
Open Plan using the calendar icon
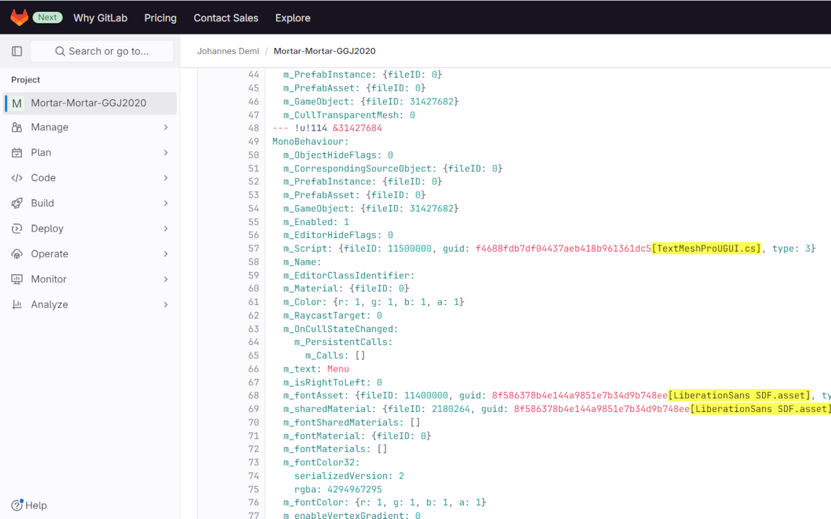[17, 152]
